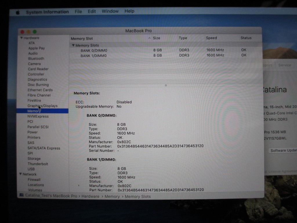297x223 pixels.
Task: Click Software Update button in About window
Action: point(283,151)
